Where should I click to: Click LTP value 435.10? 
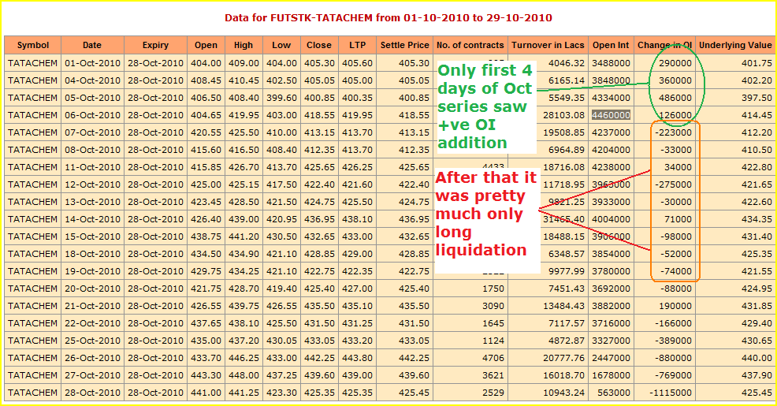357,306
